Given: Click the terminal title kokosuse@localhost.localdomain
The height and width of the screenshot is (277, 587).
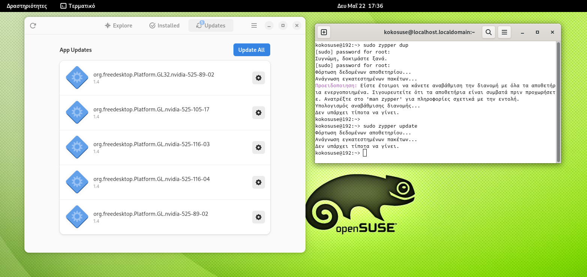Looking at the screenshot, I should (x=430, y=32).
